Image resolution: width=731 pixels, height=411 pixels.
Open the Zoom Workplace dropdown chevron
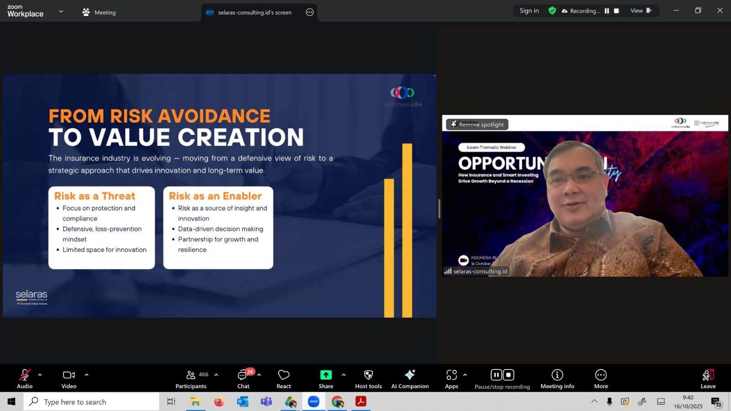(x=61, y=11)
